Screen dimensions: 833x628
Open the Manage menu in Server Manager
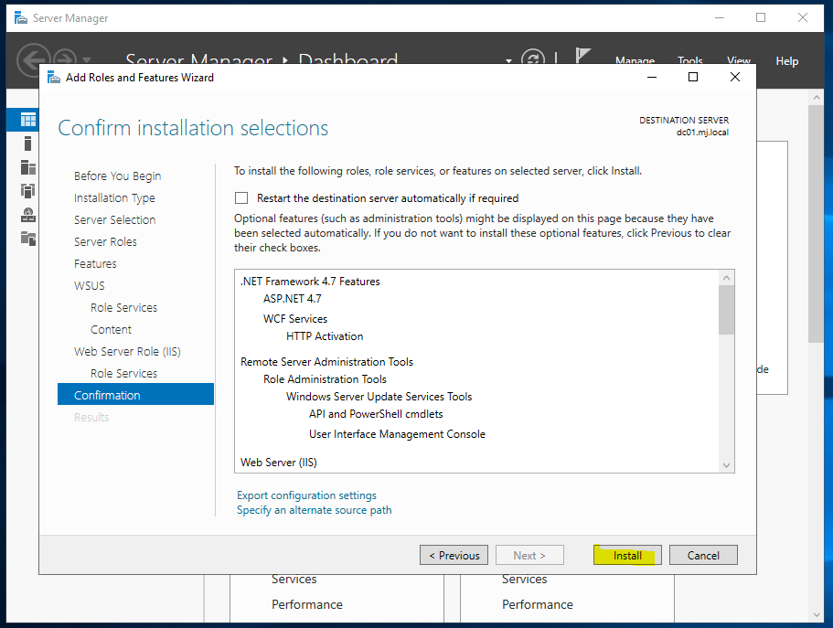(x=635, y=61)
